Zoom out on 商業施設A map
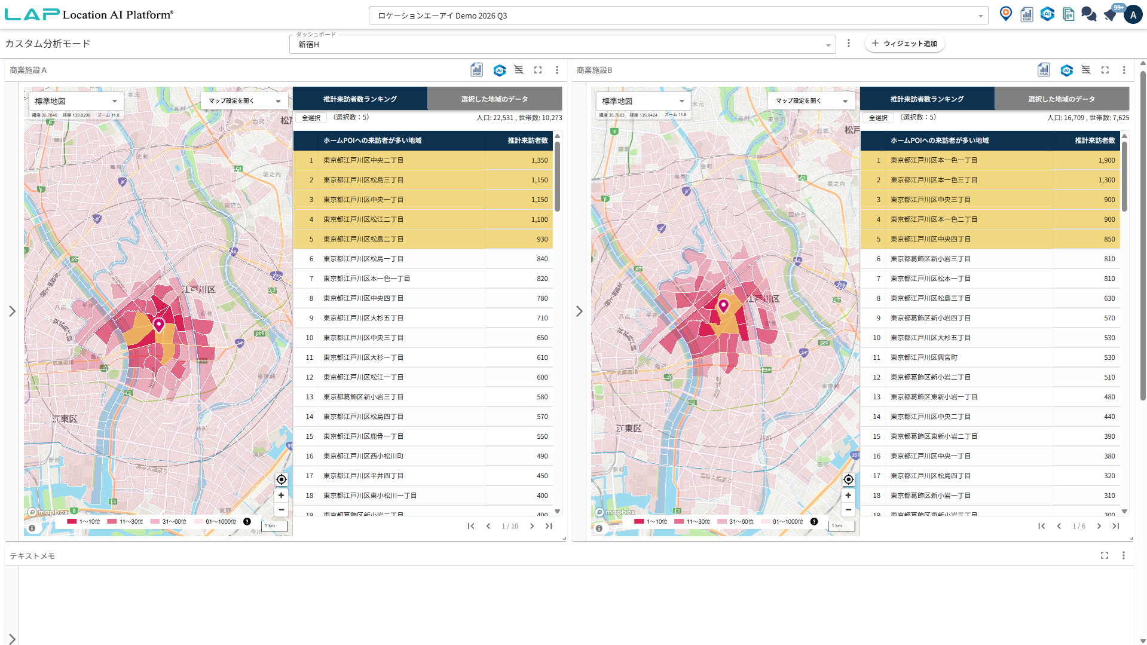The image size is (1147, 645). [281, 510]
